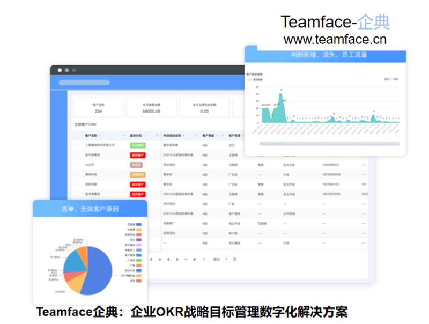Select the 百度推广 cell
The height and width of the screenshot is (324, 429).
pos(169,223)
